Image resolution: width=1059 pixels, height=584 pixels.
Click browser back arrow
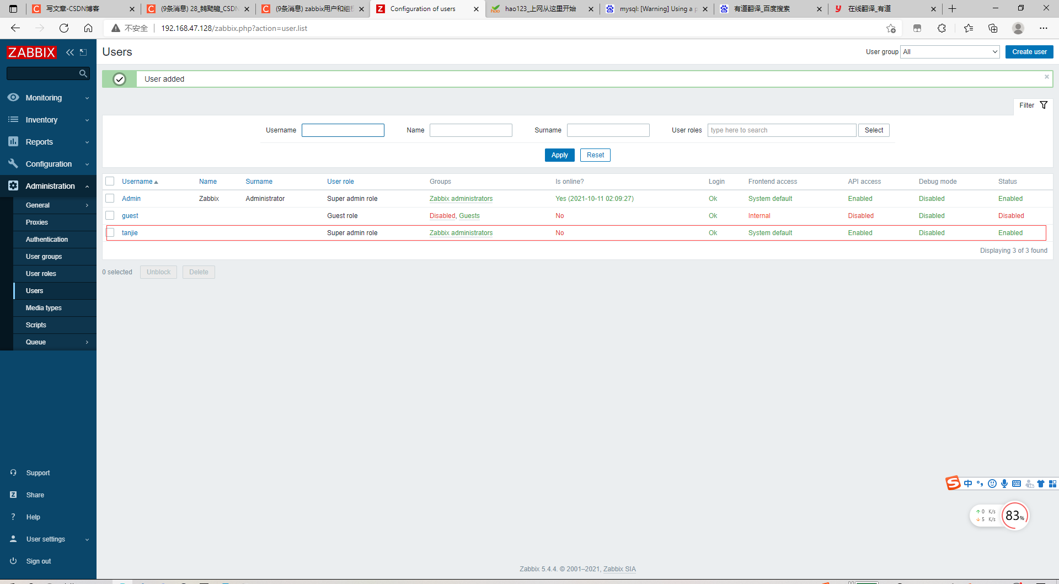(x=15, y=28)
